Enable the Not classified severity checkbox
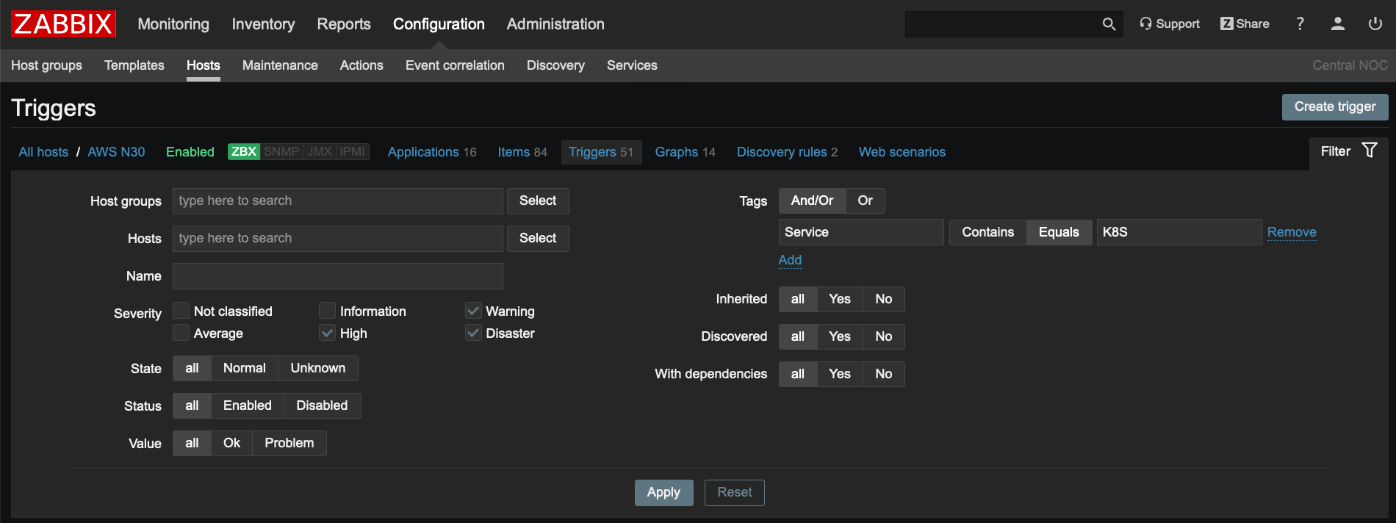 click(181, 311)
